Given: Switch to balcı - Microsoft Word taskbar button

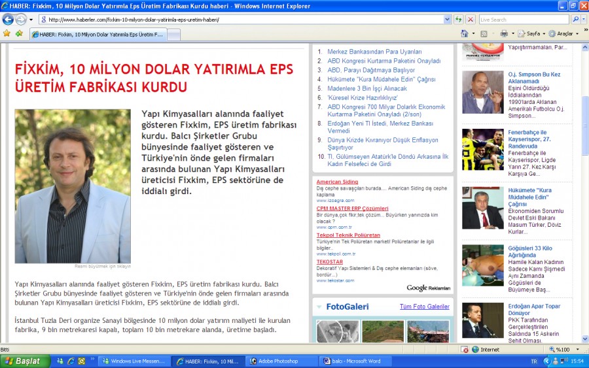Looking at the screenshot, I should (356, 361).
